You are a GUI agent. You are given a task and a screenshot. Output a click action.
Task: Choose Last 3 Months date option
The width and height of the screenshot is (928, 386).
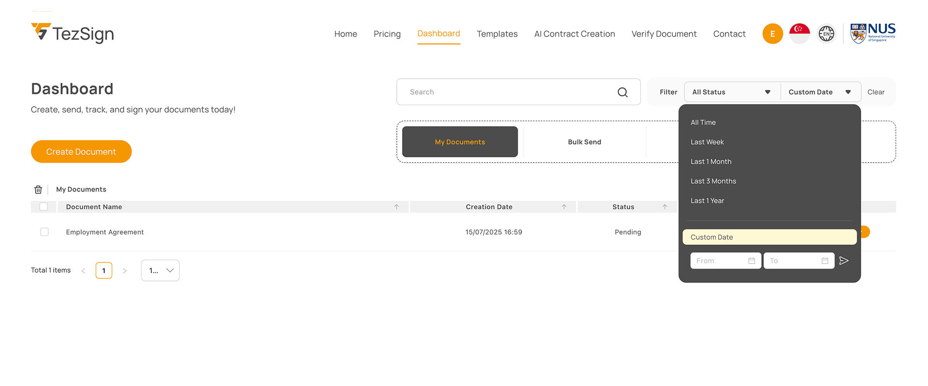click(713, 181)
